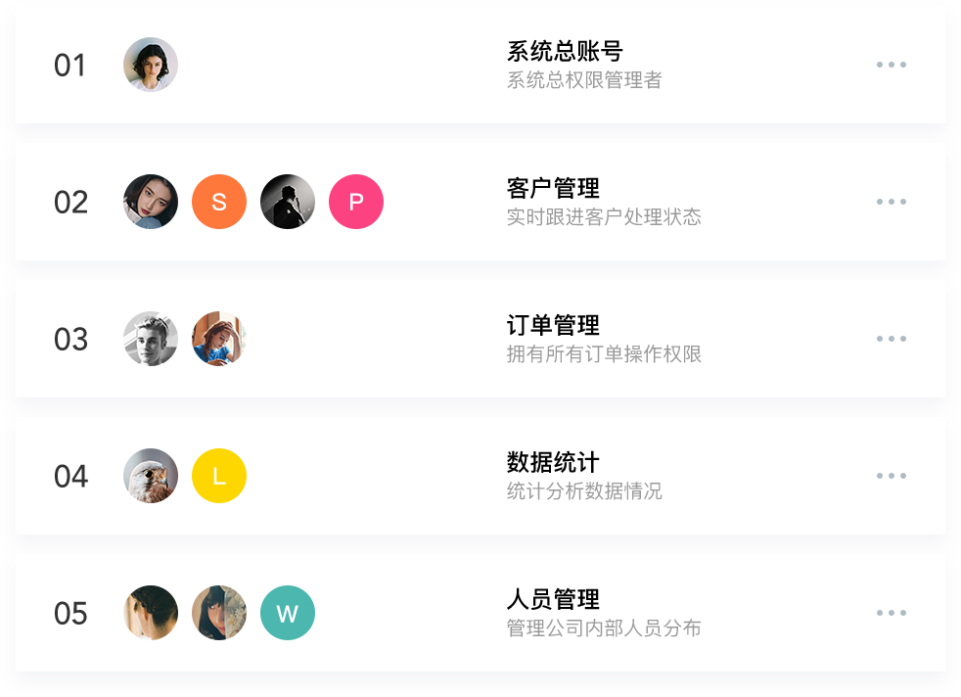
Task: Select the 系统总账号 admin photo avatar
Action: pyautogui.click(x=151, y=65)
